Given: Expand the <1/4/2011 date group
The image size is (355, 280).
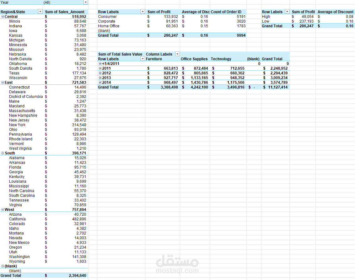Looking at the screenshot, I should pos(100,64).
